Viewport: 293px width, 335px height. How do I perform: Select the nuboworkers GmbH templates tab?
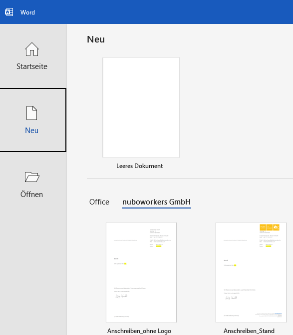tap(156, 202)
